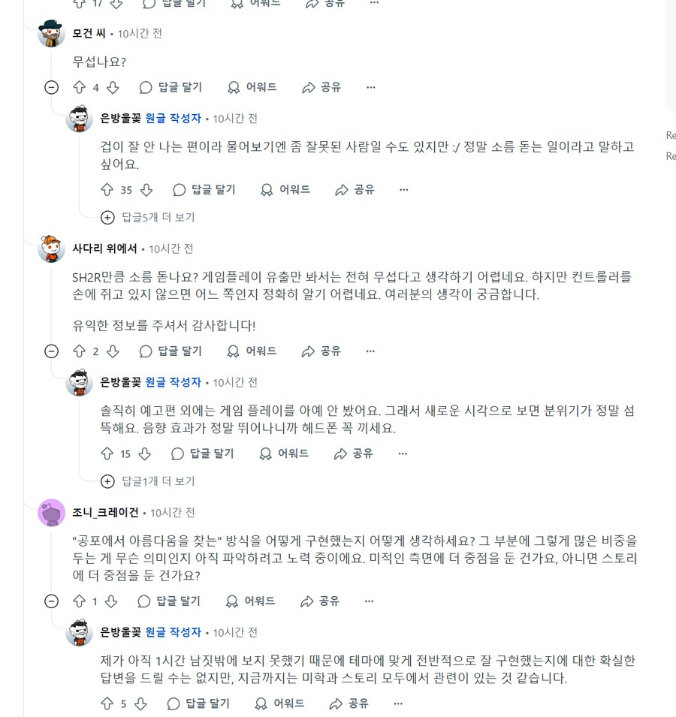Viewport: 676px width, 717px height.
Task: Share the 은방울꽃 reply with 5 votes
Action: [349, 704]
